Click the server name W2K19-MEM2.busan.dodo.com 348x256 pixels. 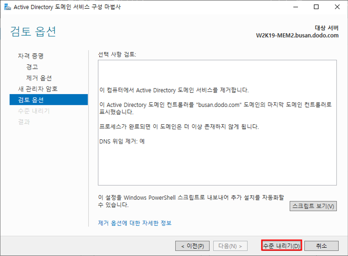[x=297, y=35]
